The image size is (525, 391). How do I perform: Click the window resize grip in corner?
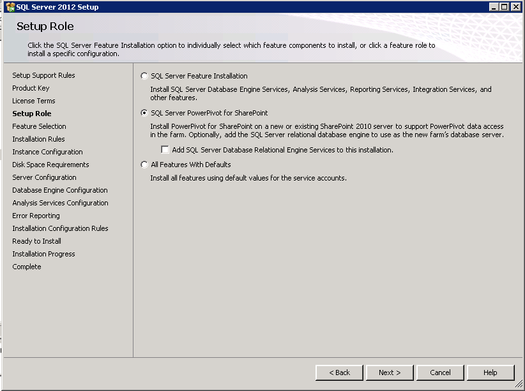(x=519, y=384)
